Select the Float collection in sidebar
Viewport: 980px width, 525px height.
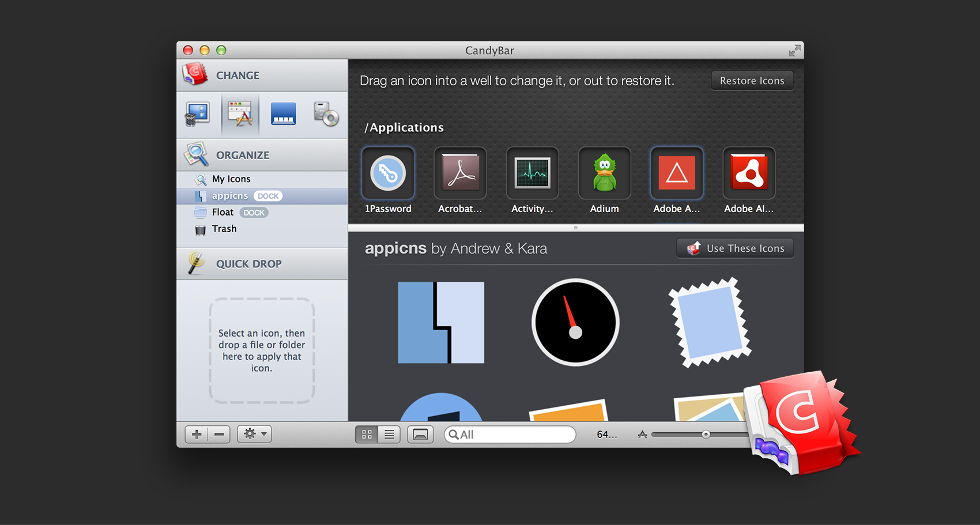click(x=262, y=213)
